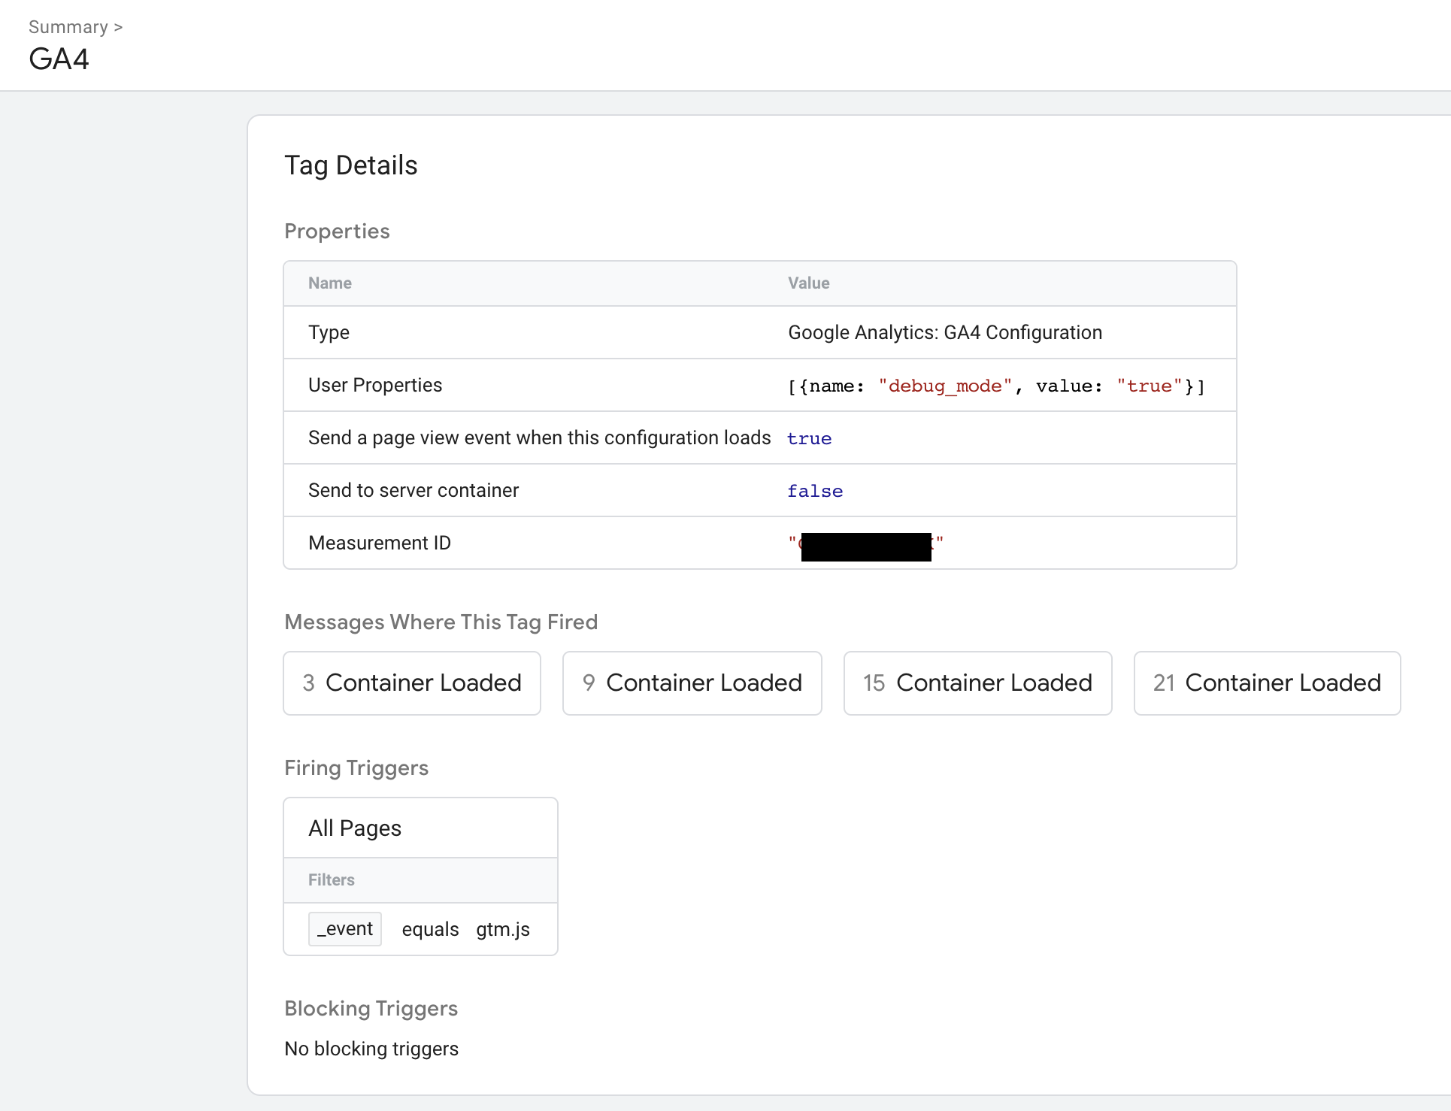This screenshot has width=1451, height=1111.
Task: Click the gtm.js filter value
Action: tap(502, 929)
